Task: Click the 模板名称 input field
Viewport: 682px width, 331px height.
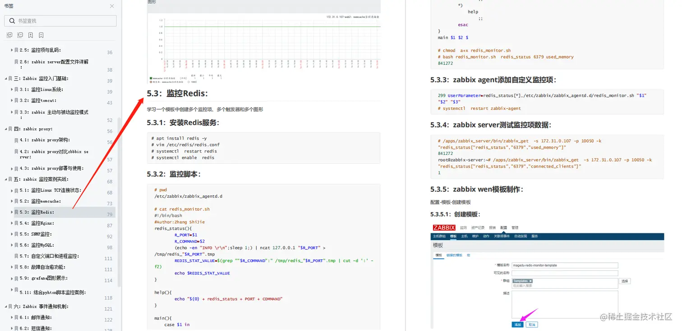Action: 564,265
